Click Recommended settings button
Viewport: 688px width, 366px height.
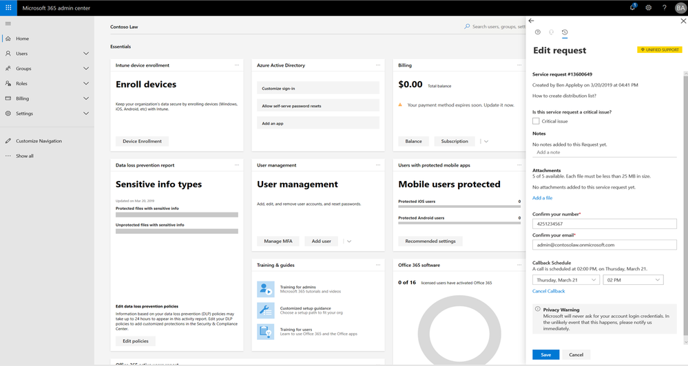tap(430, 241)
